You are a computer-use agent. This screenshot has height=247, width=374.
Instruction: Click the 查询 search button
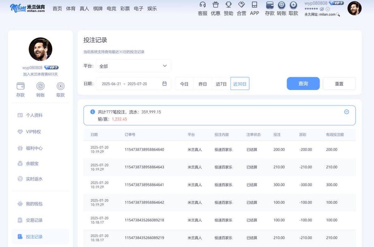pyautogui.click(x=303, y=83)
